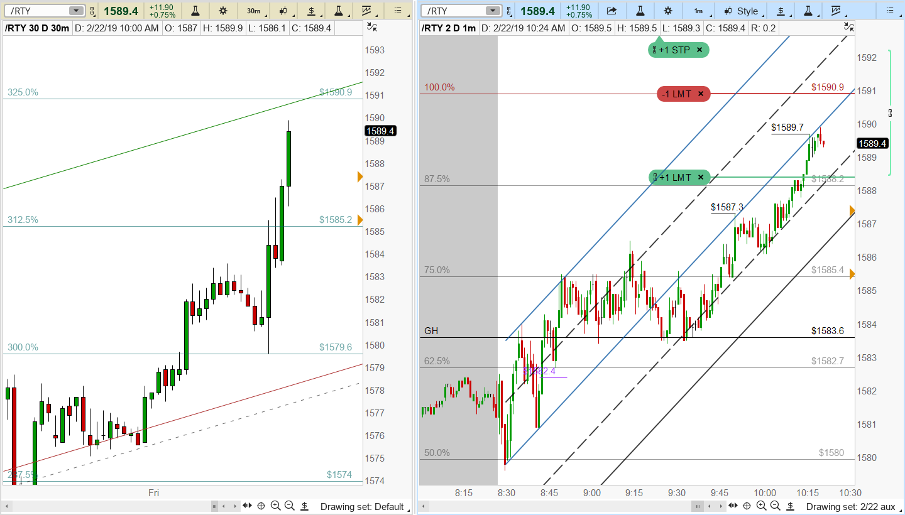Click the 1589.4 price bubble on left price axis
Screen dimensions: 905x515
click(x=380, y=131)
